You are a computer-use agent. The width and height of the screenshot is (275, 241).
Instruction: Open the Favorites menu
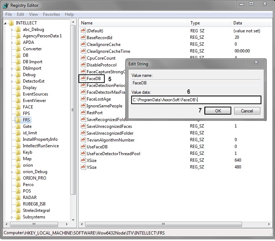(51, 14)
